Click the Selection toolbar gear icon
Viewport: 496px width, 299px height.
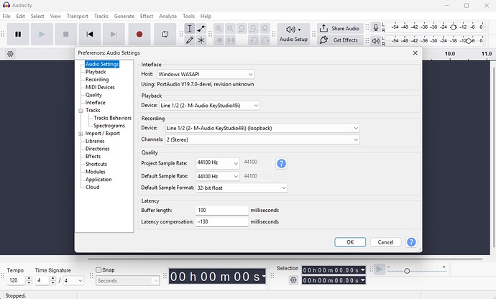pos(293,280)
